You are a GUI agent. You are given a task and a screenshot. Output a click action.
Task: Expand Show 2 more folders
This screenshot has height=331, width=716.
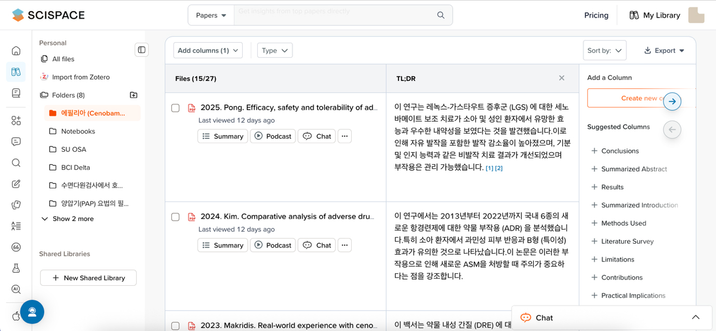67,219
